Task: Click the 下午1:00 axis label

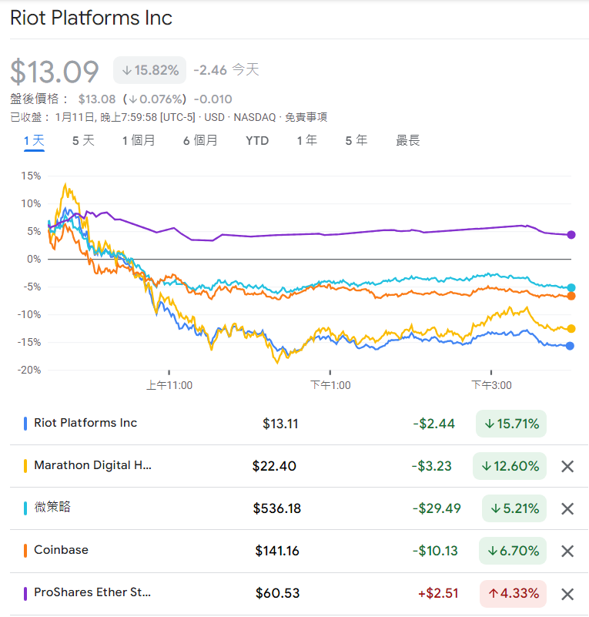Action: [330, 385]
